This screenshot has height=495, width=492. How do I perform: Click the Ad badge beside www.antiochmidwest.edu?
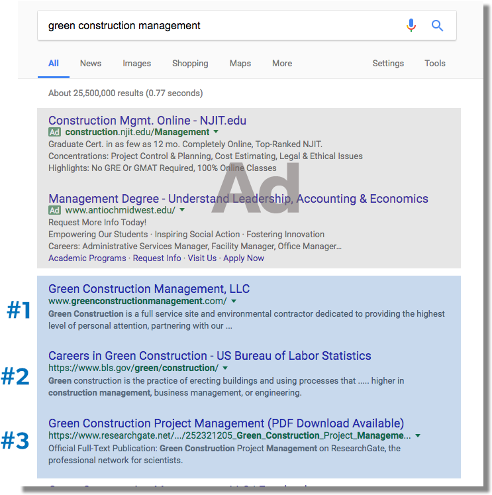click(x=54, y=210)
